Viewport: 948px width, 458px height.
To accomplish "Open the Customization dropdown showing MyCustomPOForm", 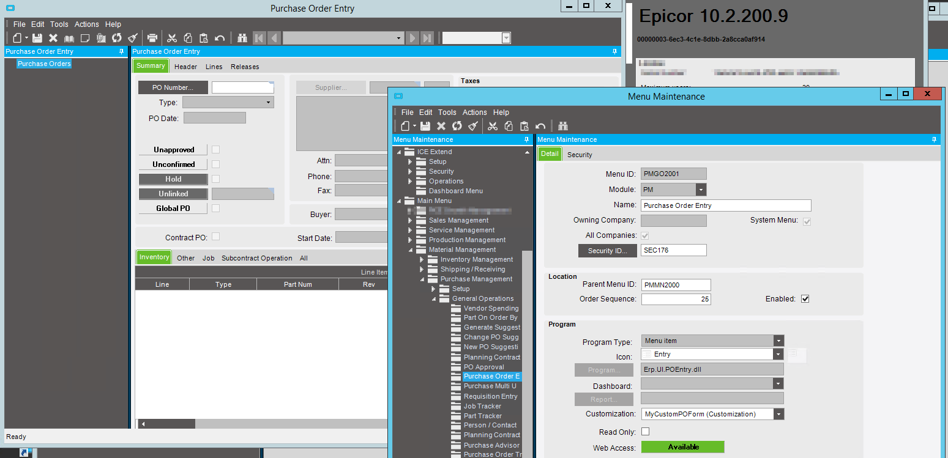I will tap(778, 414).
